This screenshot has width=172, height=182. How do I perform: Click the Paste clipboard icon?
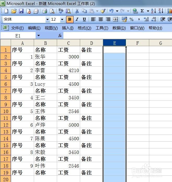92,11
